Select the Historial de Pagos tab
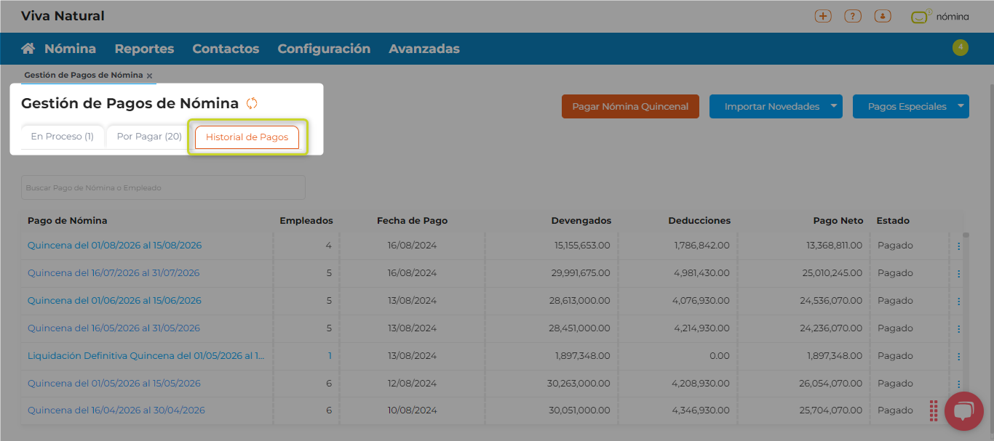Image resolution: width=994 pixels, height=441 pixels. click(247, 137)
